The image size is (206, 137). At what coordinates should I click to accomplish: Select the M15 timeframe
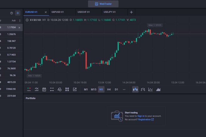(93, 89)
